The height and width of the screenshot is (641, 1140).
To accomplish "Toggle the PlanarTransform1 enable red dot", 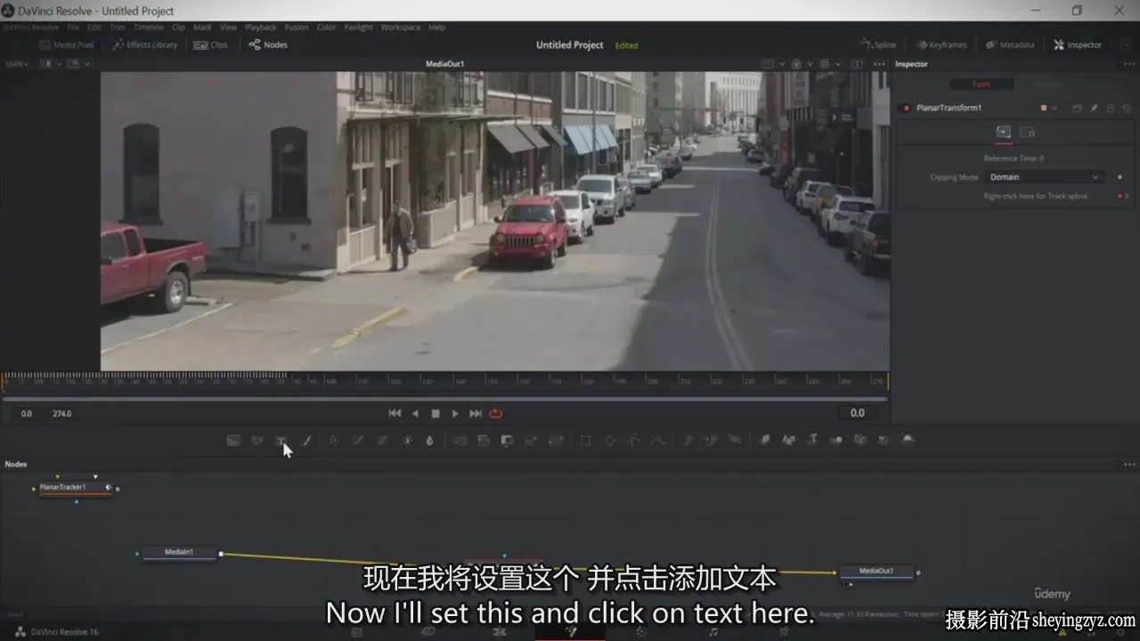I will 907,109.
